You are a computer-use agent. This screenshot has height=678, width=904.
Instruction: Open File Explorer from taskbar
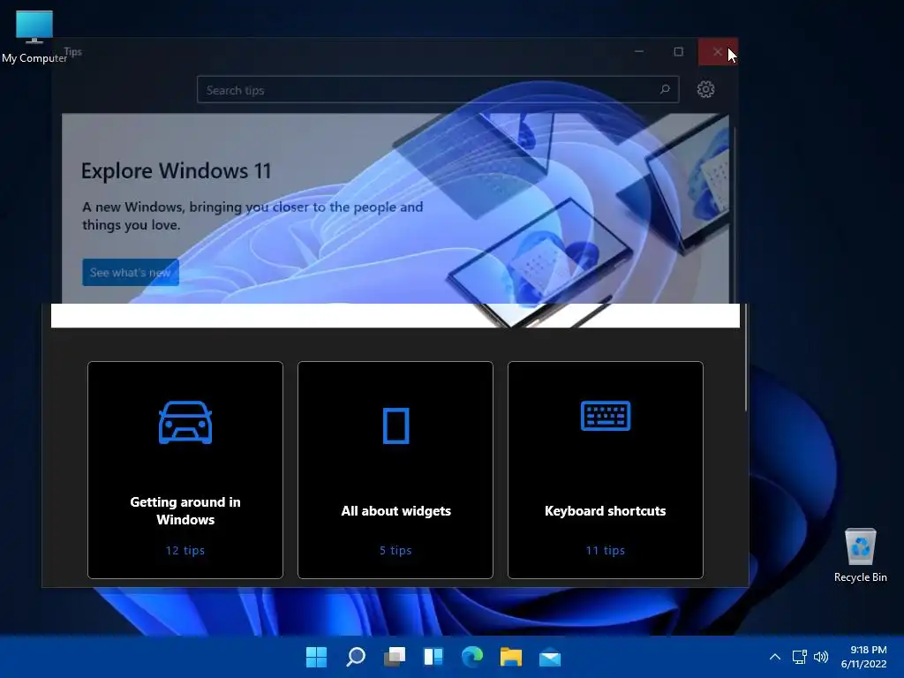[511, 657]
